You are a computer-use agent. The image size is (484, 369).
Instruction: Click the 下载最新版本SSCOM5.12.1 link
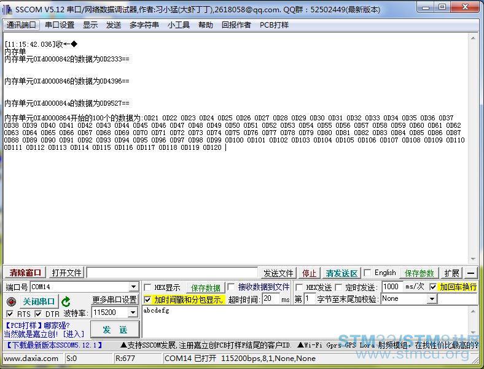[54, 345]
